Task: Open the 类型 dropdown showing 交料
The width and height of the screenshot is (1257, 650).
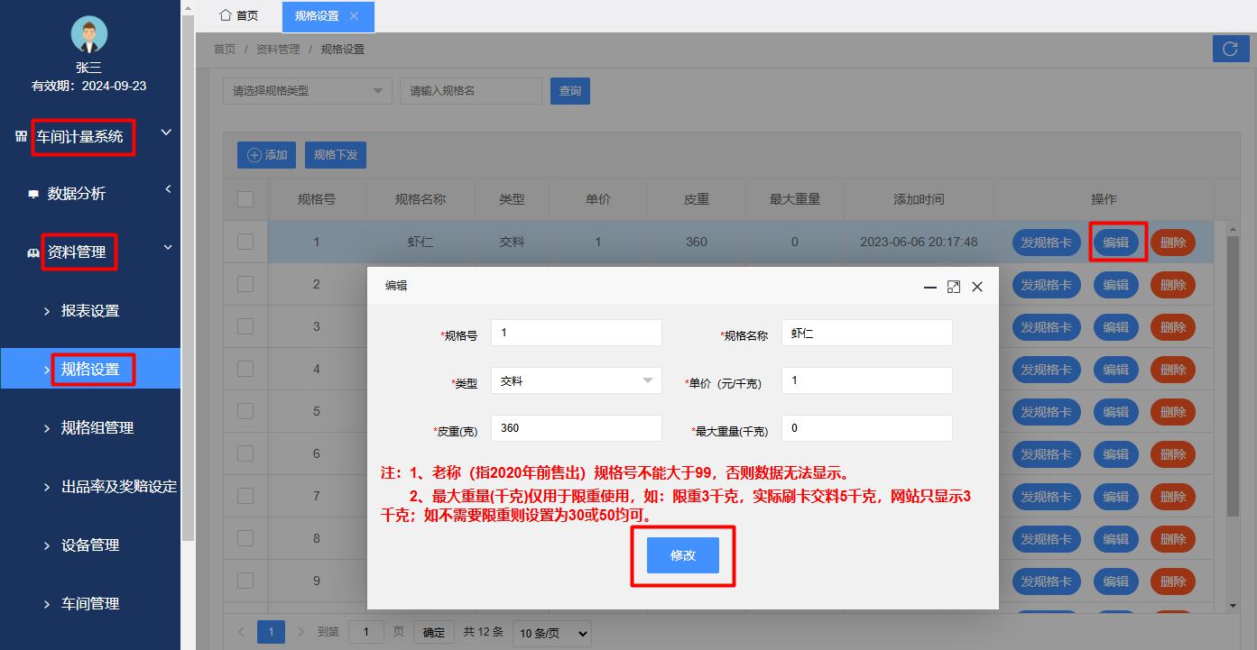Action: click(x=577, y=380)
